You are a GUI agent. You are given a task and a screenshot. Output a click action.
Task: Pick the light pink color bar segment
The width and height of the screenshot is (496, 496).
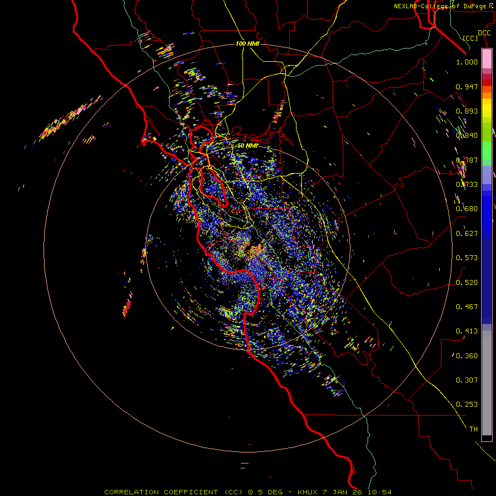[487, 59]
